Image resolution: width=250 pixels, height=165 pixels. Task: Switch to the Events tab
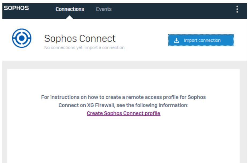[104, 9]
